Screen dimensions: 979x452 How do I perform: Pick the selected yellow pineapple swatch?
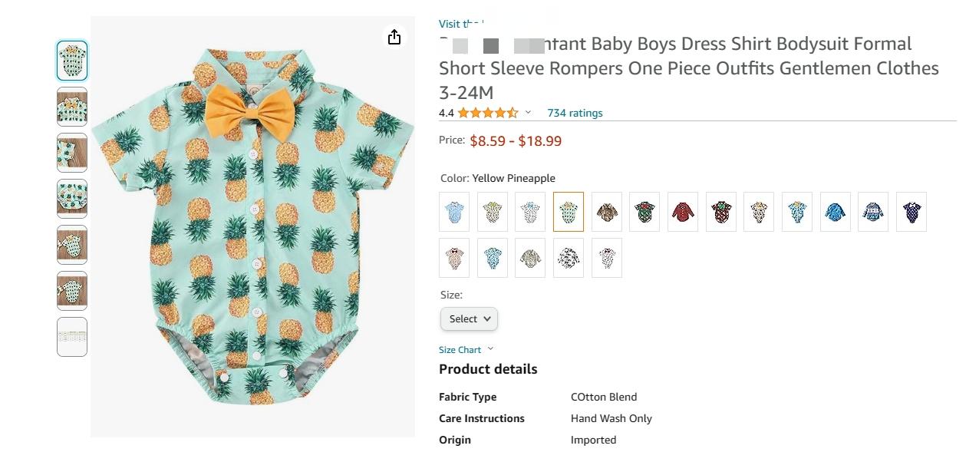pyautogui.click(x=569, y=212)
